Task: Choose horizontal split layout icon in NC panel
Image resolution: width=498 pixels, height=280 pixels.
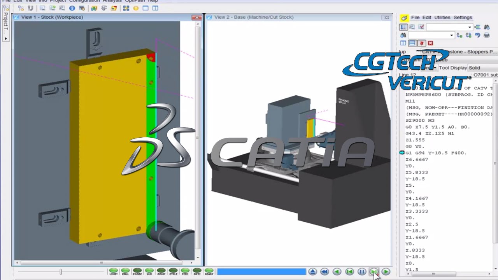Action: 412,43
